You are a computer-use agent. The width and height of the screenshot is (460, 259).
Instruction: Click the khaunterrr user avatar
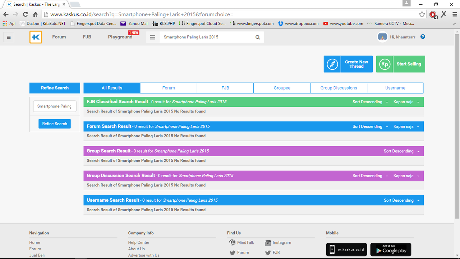pos(382,37)
